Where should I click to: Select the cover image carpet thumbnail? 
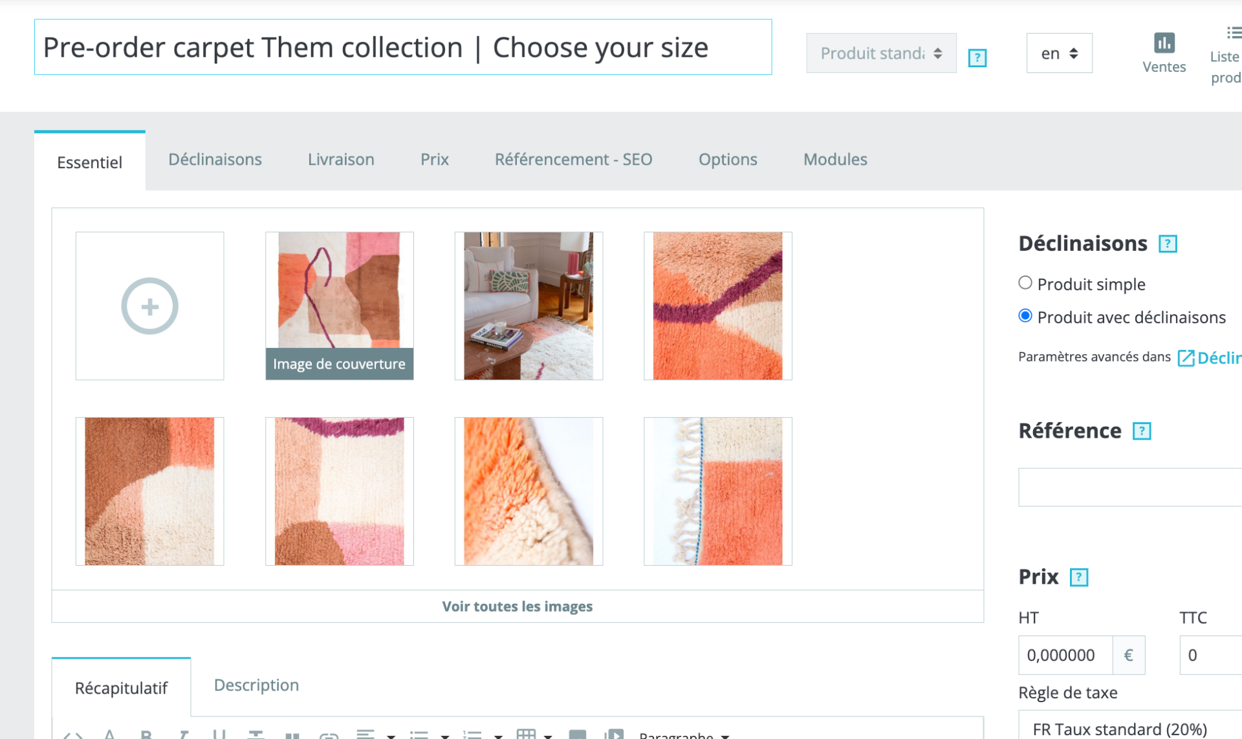click(339, 306)
